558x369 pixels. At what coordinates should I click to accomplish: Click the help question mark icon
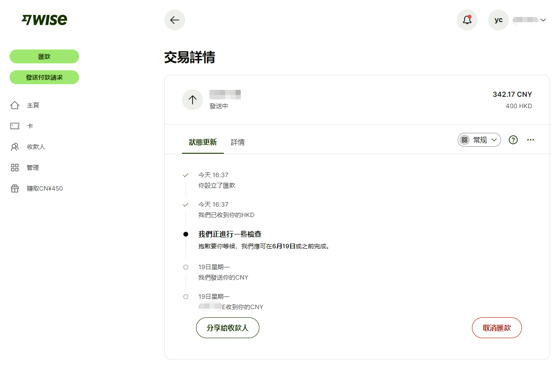(x=513, y=140)
